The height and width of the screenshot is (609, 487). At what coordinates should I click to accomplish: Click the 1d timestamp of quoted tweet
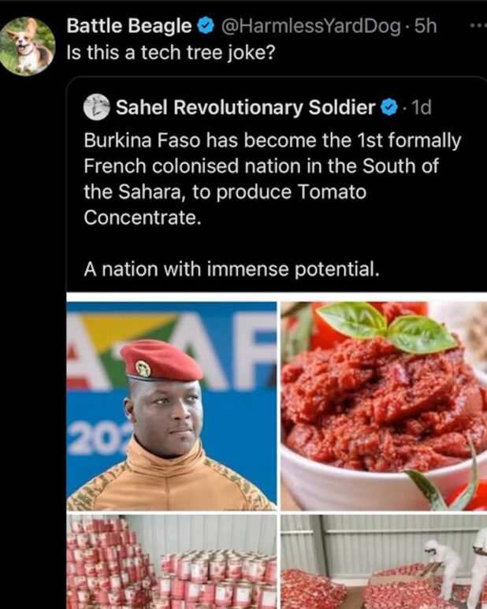(x=421, y=107)
